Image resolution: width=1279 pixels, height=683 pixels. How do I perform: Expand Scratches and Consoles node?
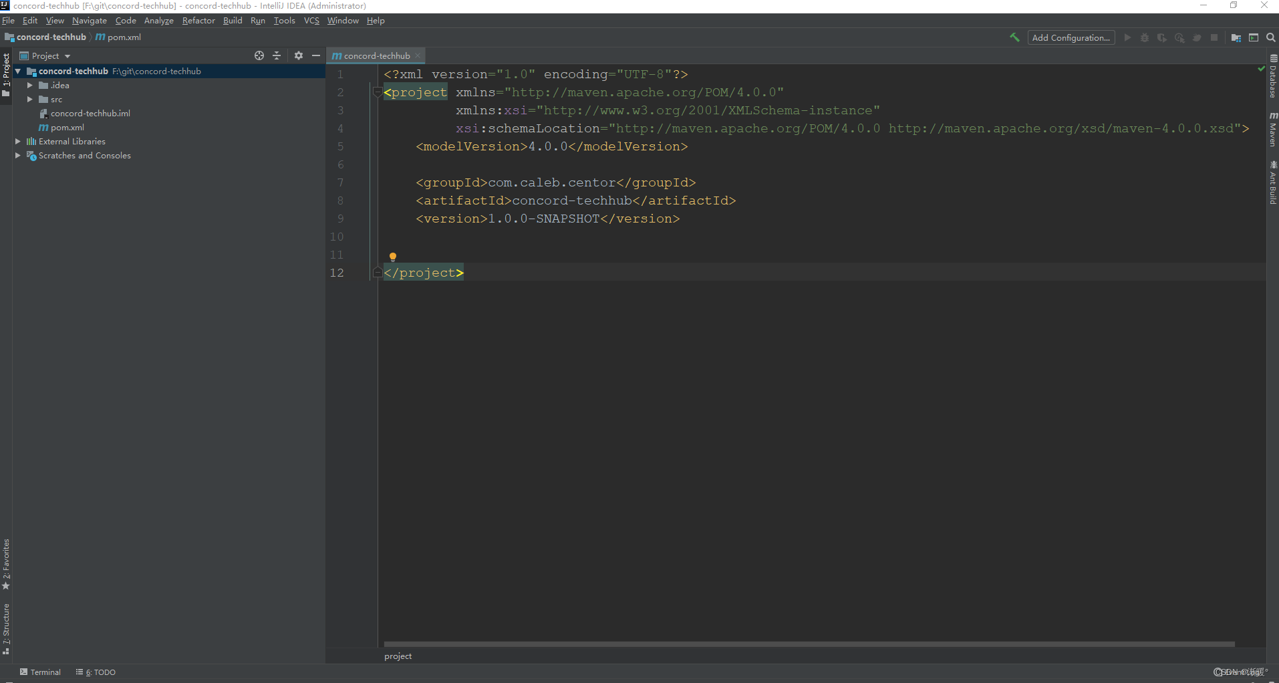18,155
